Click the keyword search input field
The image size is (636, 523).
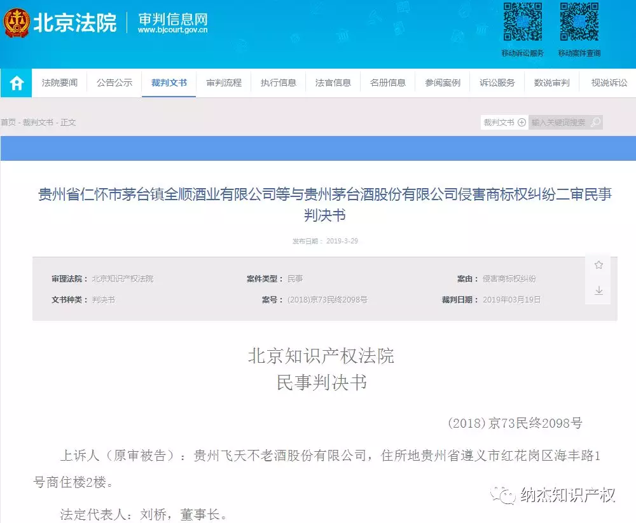(560, 122)
